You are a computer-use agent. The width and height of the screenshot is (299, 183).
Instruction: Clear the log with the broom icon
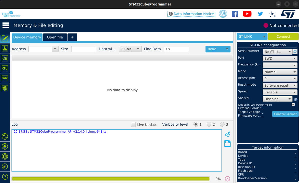[227, 134]
